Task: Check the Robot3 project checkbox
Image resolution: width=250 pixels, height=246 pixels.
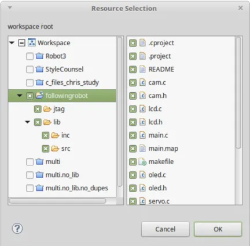Action: pos(30,56)
